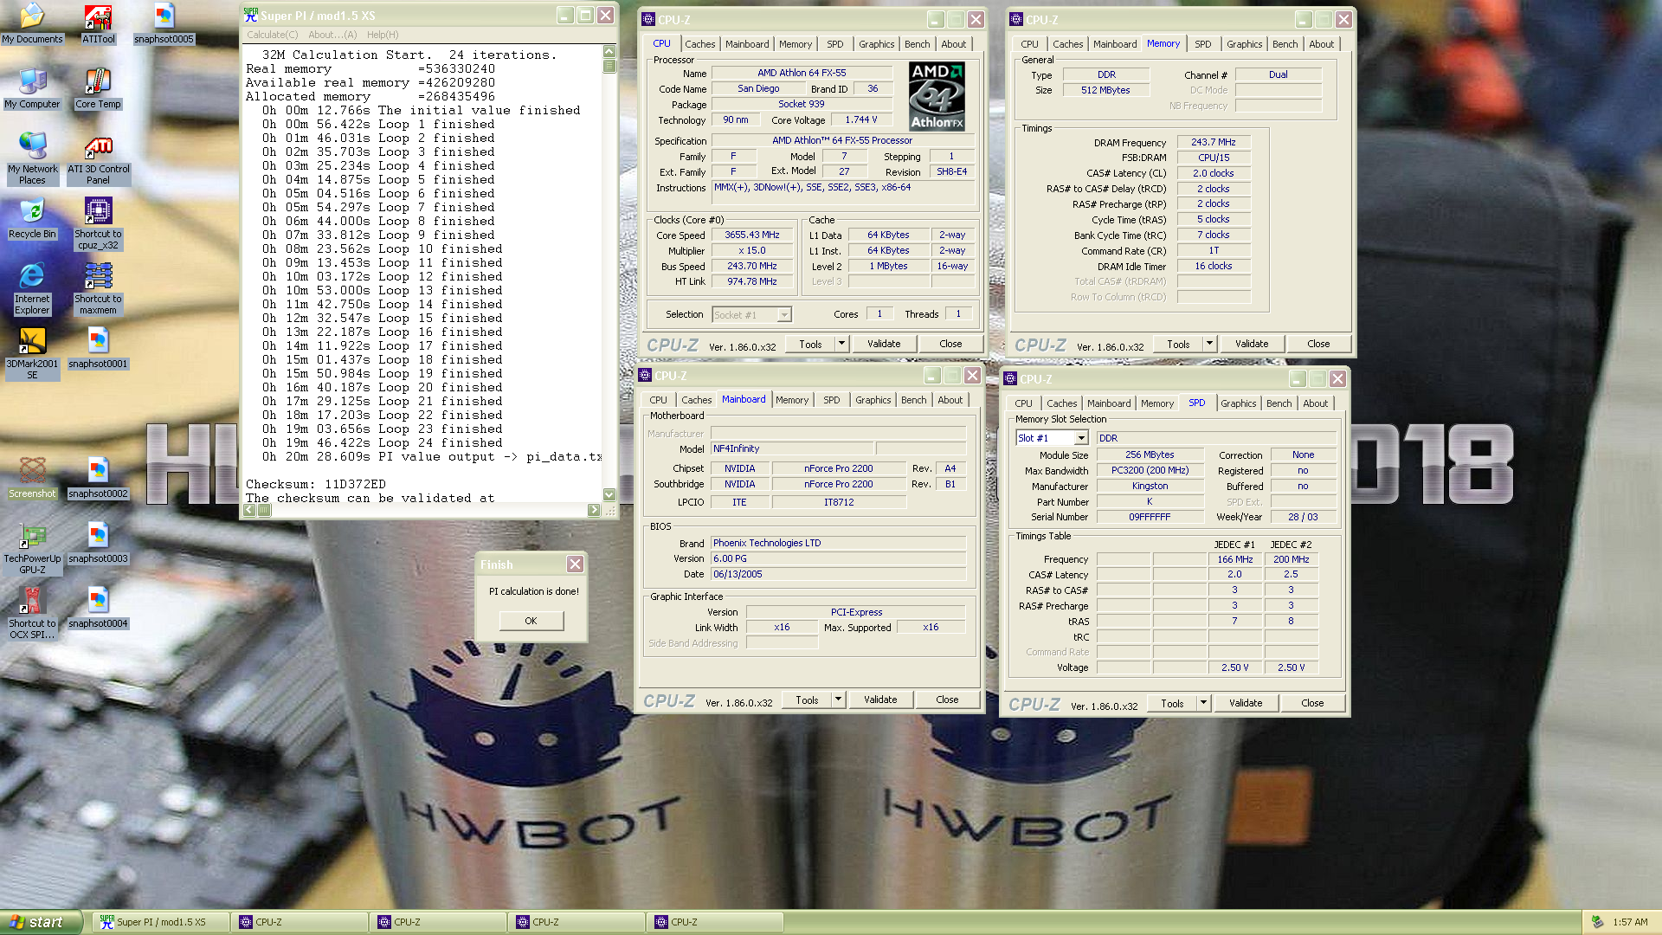Launch Core Temp shortcut
Screen dimensions: 1662x935
tap(98, 88)
